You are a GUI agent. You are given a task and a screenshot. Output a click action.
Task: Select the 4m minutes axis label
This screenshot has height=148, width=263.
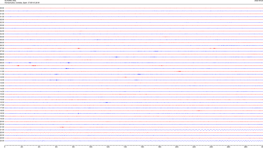tap(39, 147)
